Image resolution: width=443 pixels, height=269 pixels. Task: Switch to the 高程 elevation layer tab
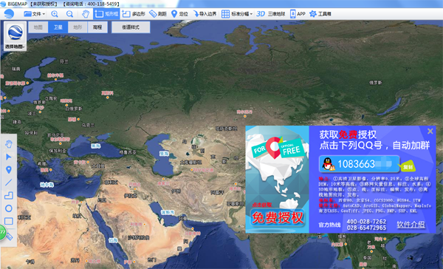tap(97, 27)
